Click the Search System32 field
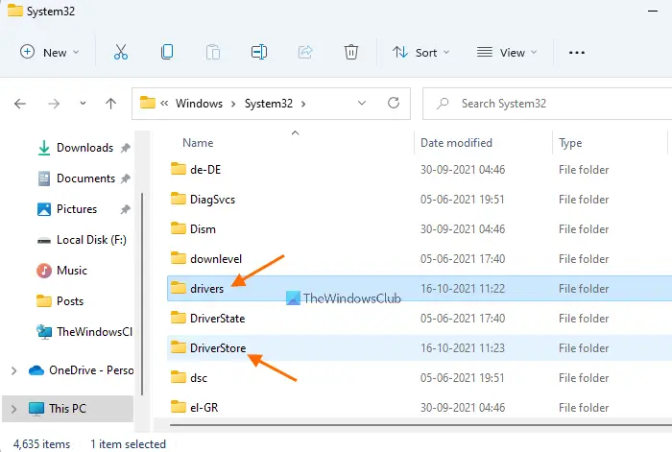The height and width of the screenshot is (452, 672). tap(547, 103)
